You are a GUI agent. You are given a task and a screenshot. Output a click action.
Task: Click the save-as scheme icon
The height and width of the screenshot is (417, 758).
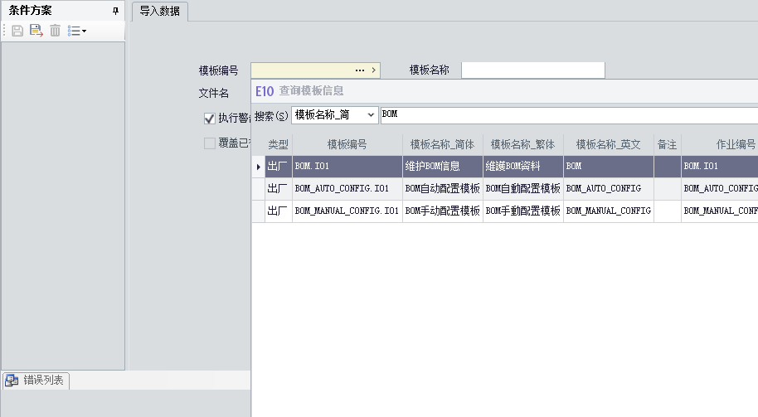click(36, 31)
